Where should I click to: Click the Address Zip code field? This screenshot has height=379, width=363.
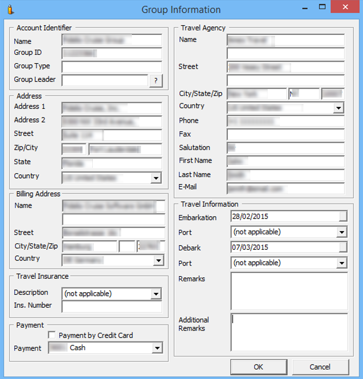coord(74,149)
